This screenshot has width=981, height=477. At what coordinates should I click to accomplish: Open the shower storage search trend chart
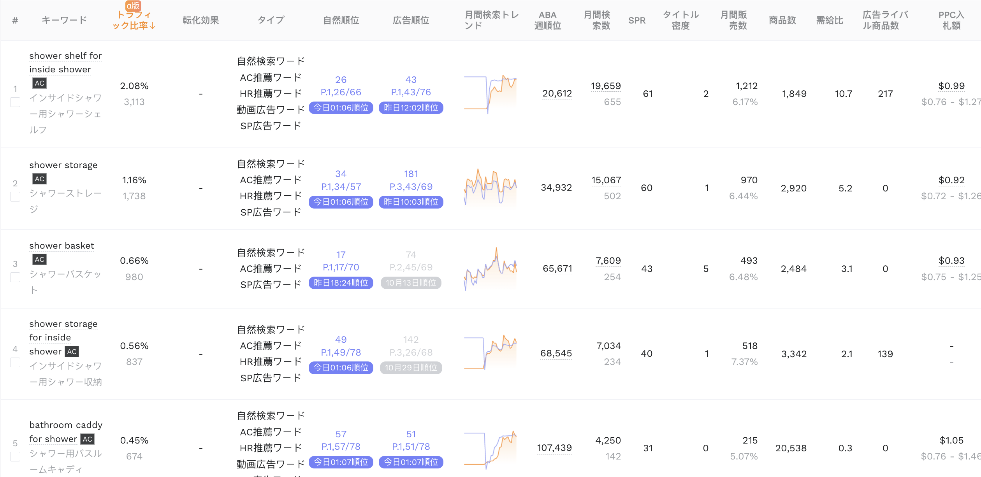[490, 188]
